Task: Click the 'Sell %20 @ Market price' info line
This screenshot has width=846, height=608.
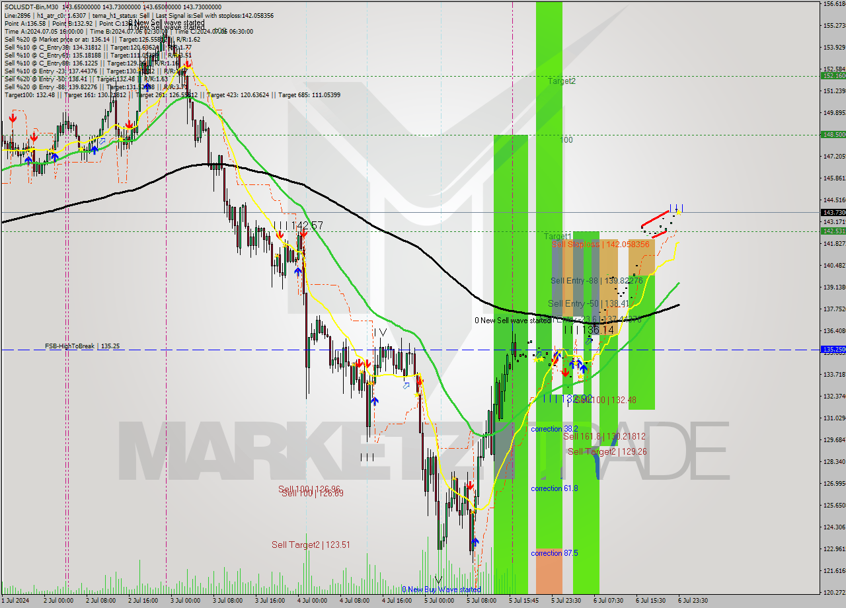Action: 102,39
